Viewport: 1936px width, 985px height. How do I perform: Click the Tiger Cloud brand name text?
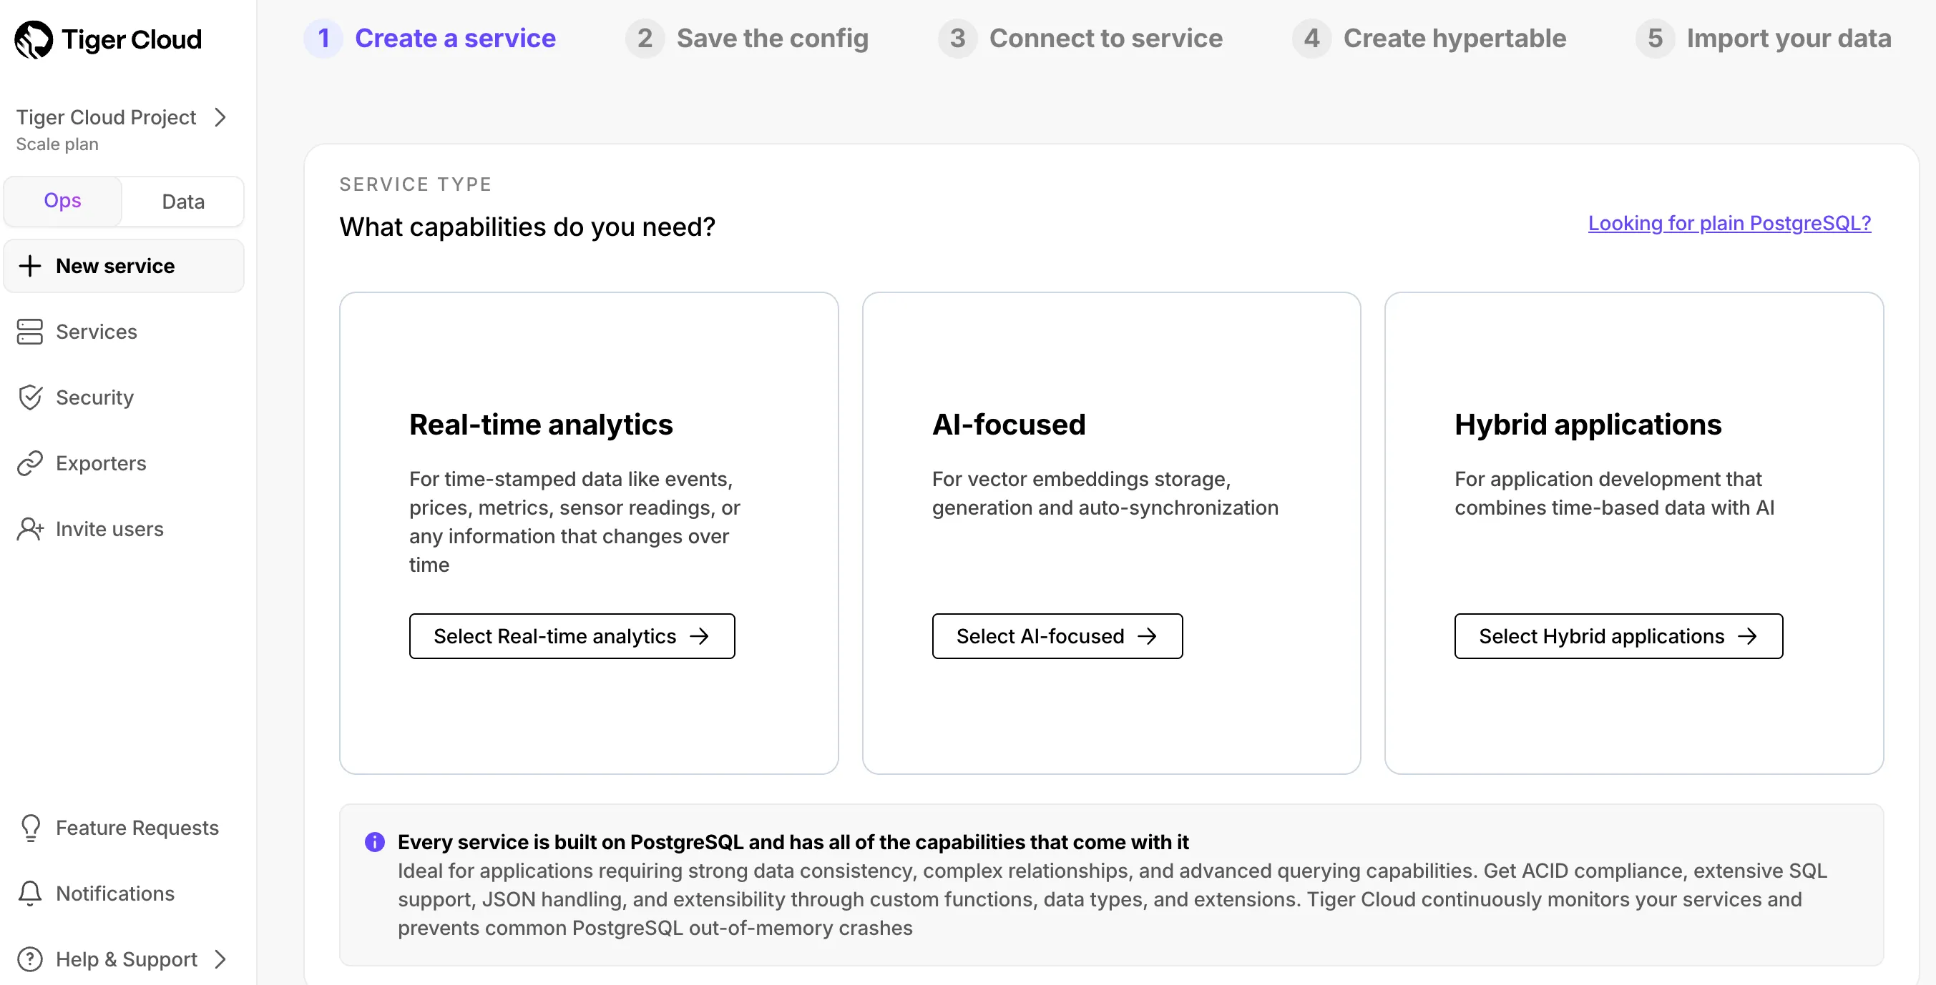[132, 39]
